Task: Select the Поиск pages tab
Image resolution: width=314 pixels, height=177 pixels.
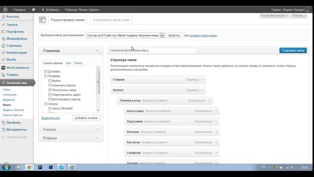Action: 78,63
